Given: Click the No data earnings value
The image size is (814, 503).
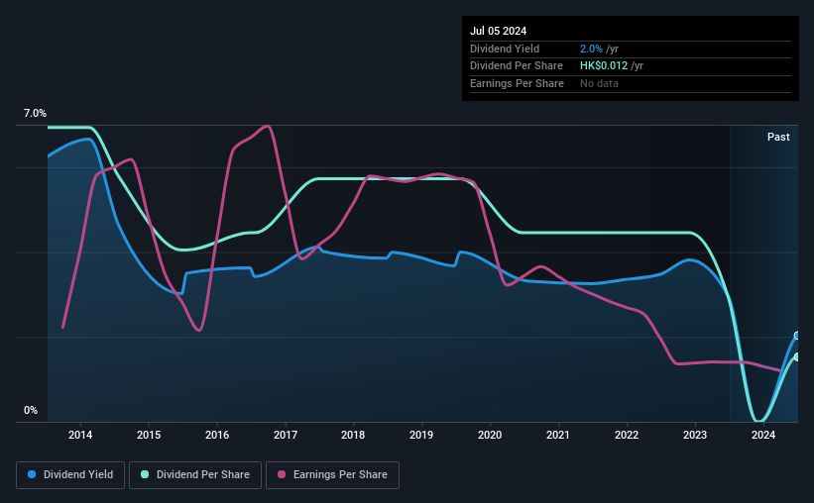Looking at the screenshot, I should 599,83.
